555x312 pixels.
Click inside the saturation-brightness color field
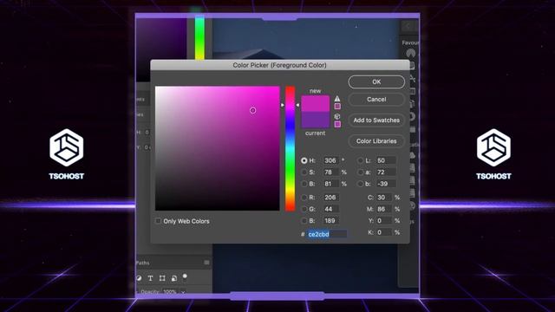[218, 148]
